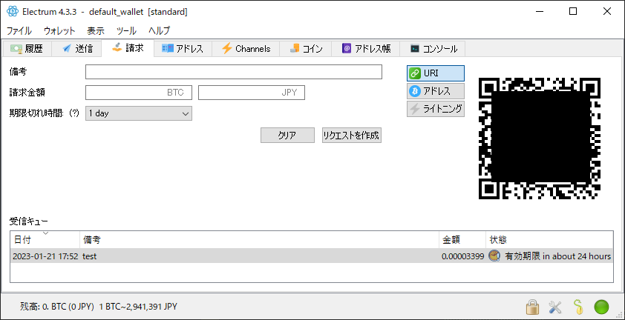Viewport: 625px width, 320px height.
Task: Open the ウォレット menu
Action: (x=59, y=30)
